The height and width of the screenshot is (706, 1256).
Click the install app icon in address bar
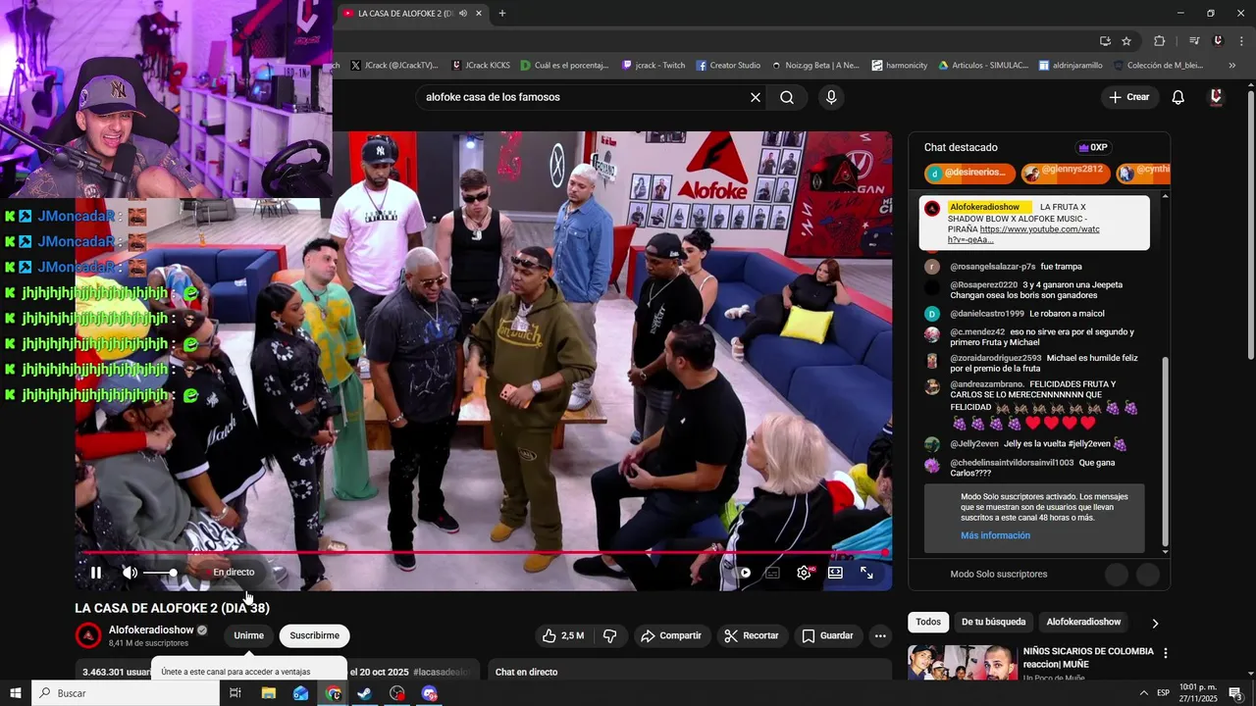[1106, 41]
